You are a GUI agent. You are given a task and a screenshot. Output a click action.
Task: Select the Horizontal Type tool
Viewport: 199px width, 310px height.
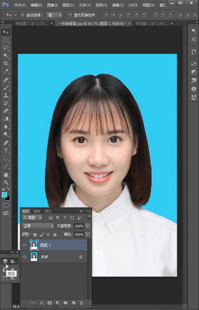click(6, 151)
